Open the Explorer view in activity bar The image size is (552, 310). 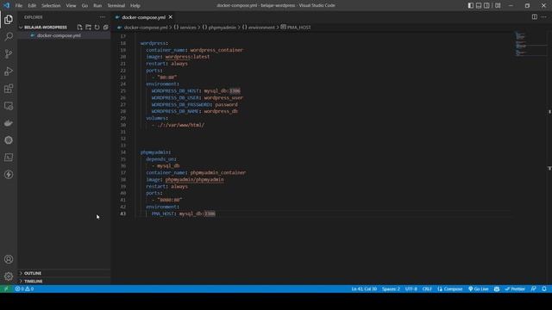pos(9,19)
